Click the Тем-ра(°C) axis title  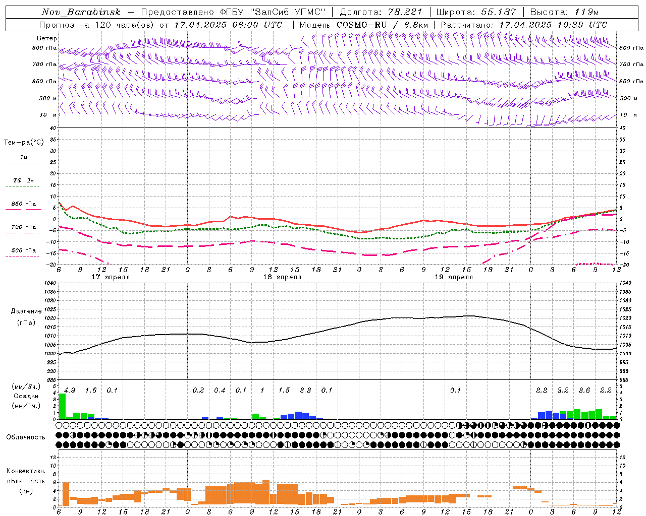tap(24, 143)
